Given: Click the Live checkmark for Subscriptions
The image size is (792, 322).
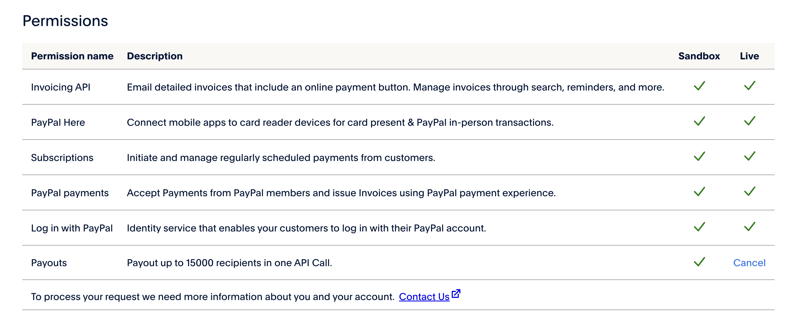Looking at the screenshot, I should point(750,156).
